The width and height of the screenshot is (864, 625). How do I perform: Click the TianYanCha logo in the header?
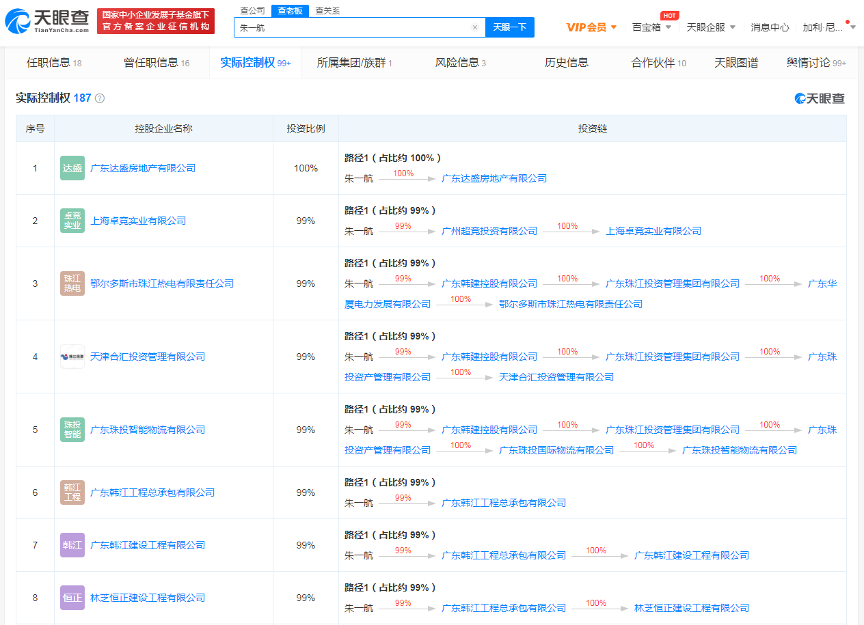(47, 22)
